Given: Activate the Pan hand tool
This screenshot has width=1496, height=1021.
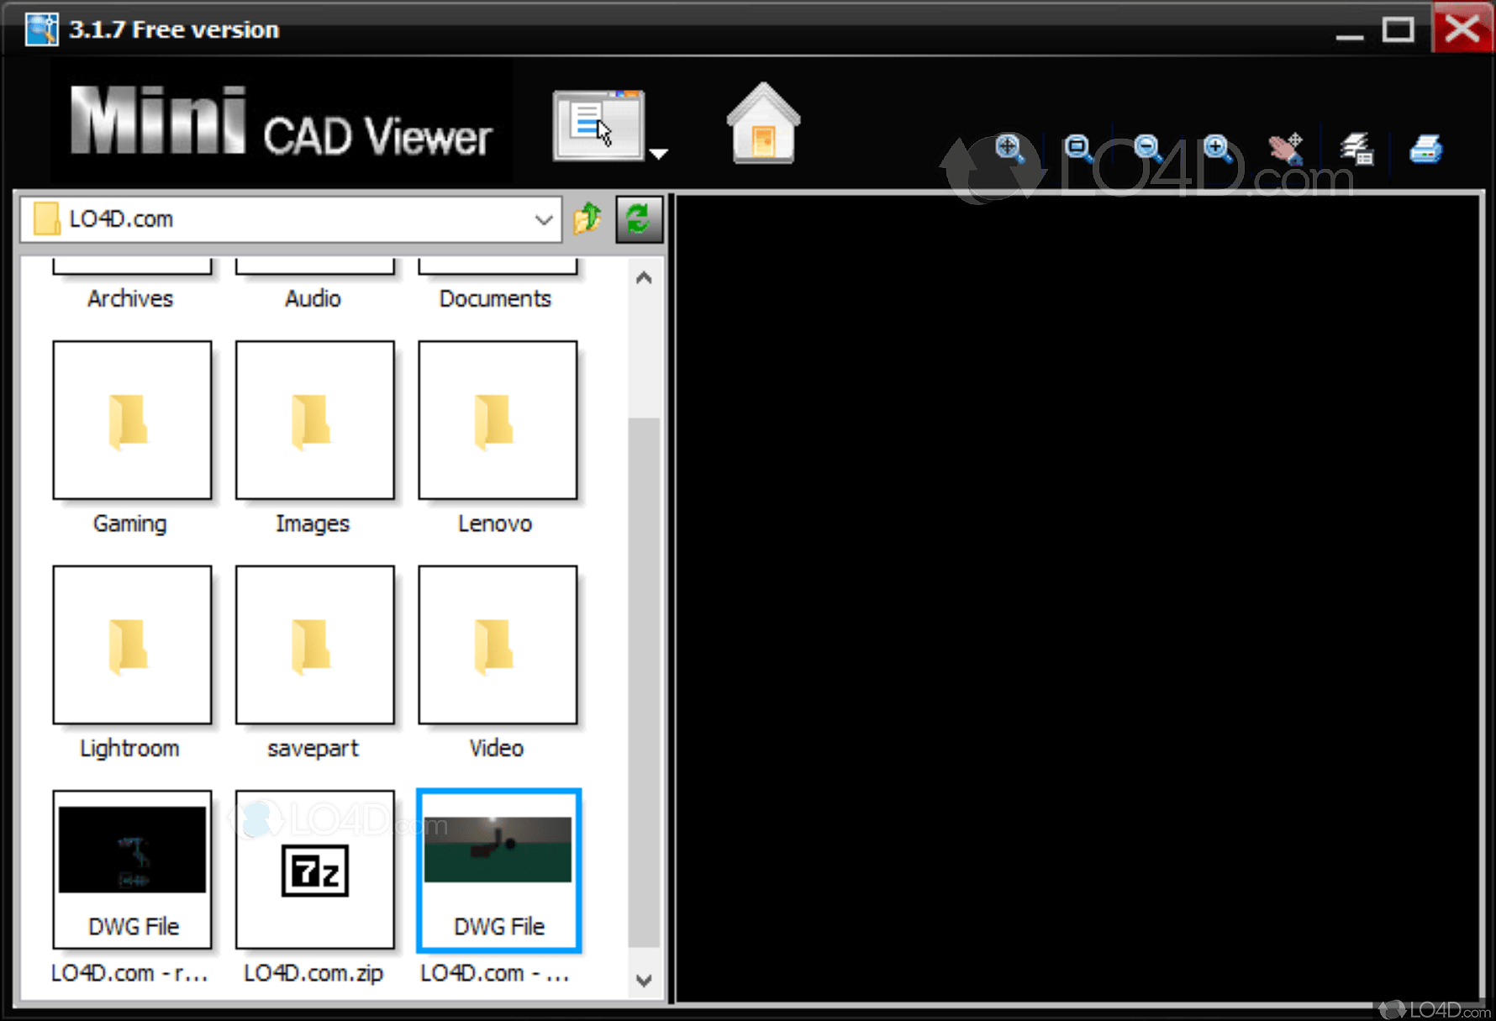Looking at the screenshot, I should point(1287,149).
